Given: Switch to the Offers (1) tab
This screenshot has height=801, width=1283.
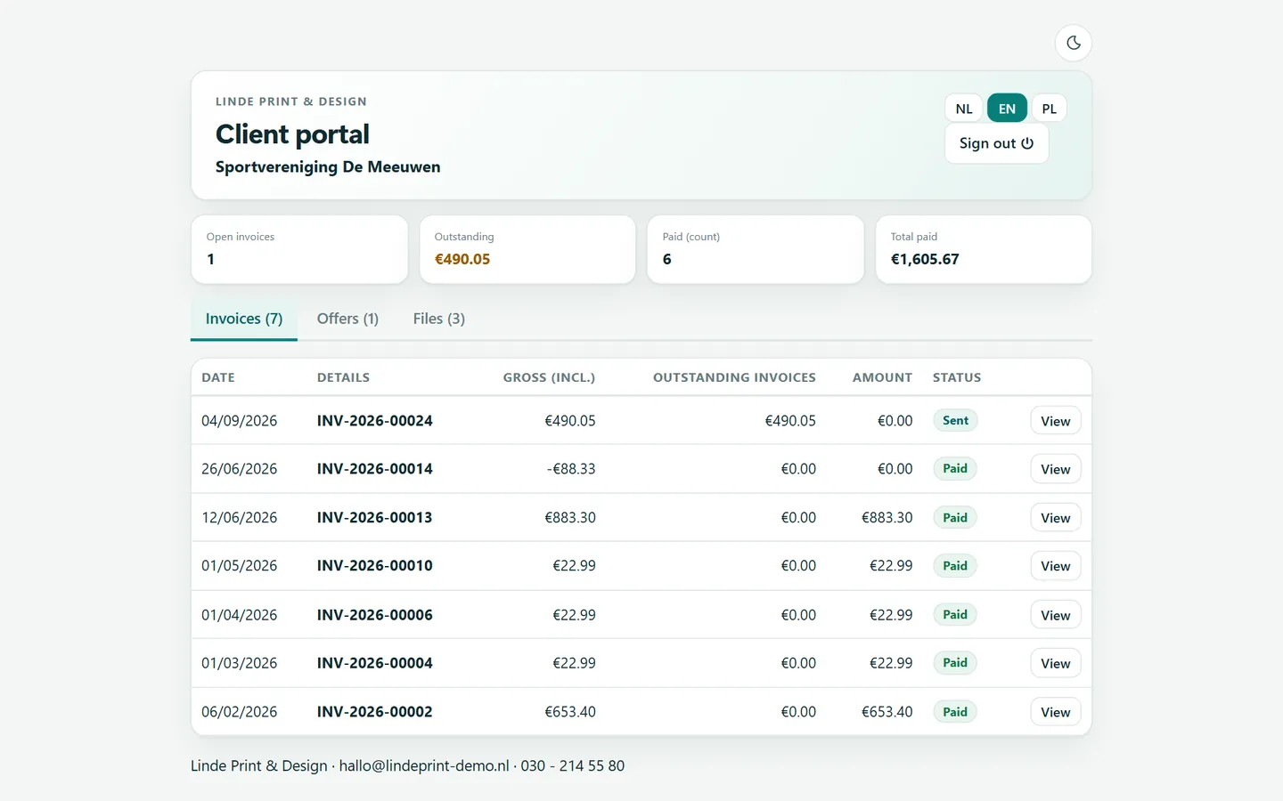Looking at the screenshot, I should click(347, 319).
